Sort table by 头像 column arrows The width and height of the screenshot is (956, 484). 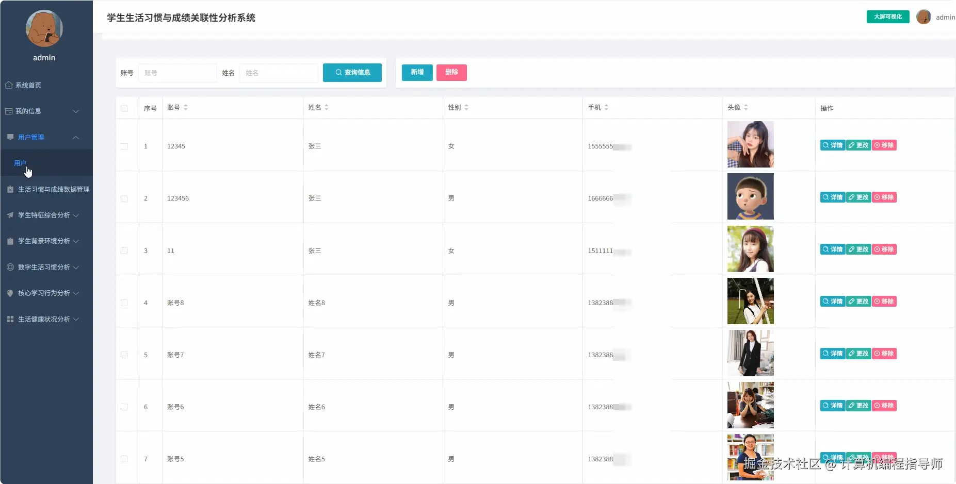(x=746, y=107)
